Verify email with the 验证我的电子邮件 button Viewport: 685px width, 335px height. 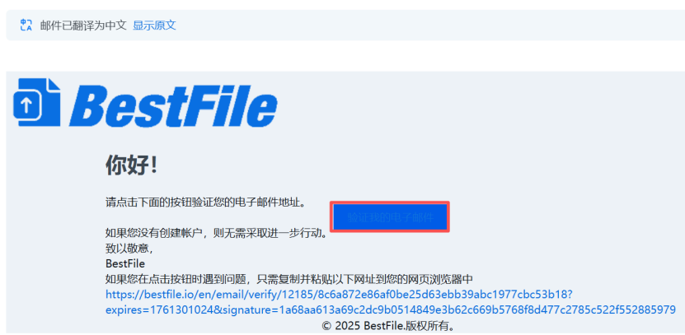390,216
